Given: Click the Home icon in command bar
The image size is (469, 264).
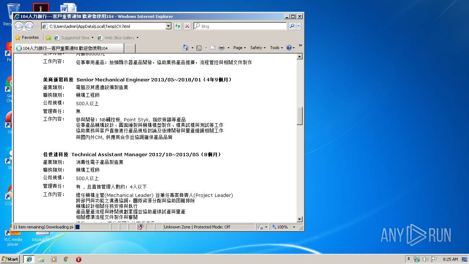Looking at the screenshot, I should 186,48.
